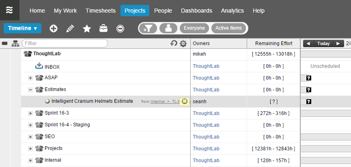
Task: Click the Everyone filter button
Action: (194, 28)
